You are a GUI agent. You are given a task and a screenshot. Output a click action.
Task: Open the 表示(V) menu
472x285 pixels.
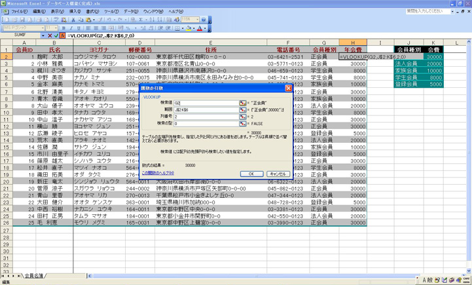(57, 11)
